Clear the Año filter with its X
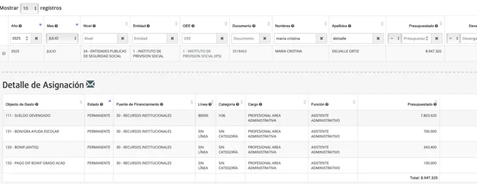This screenshot has width=477, height=184. [37, 39]
